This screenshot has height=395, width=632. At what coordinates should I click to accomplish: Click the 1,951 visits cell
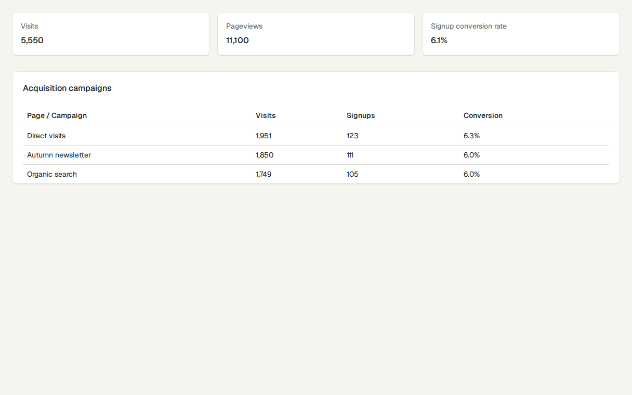(x=264, y=136)
